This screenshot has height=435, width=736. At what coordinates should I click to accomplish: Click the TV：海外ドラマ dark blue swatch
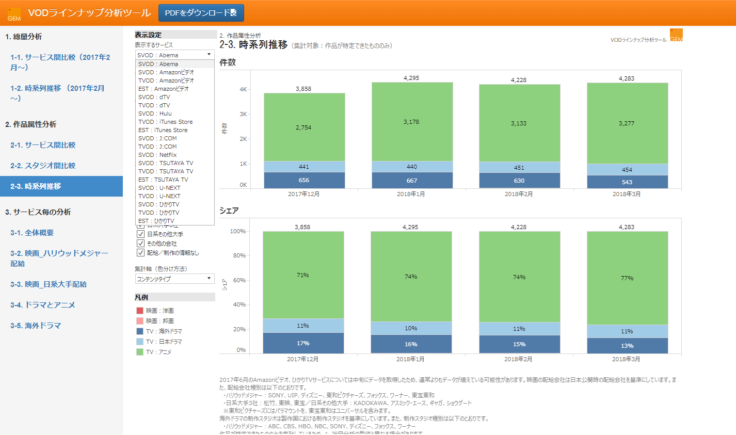coord(140,331)
